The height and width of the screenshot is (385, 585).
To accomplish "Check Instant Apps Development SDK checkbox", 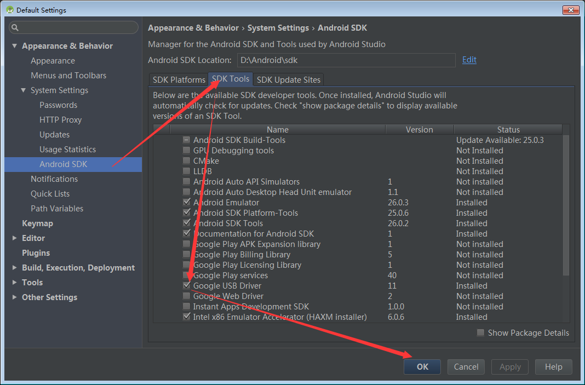I will coord(186,307).
